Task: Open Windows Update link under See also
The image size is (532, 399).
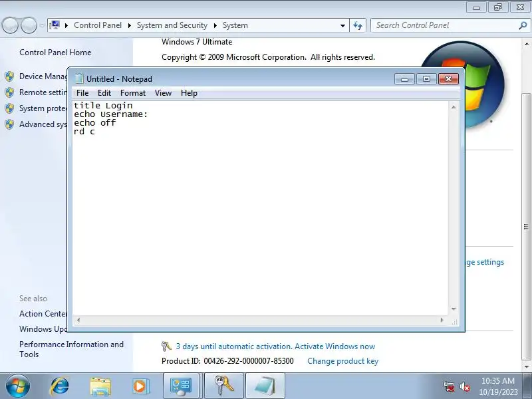Action: tap(43, 329)
